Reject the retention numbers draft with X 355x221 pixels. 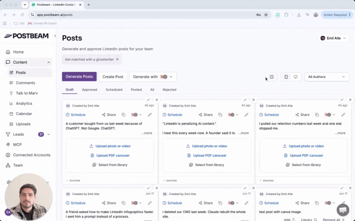click(350, 100)
